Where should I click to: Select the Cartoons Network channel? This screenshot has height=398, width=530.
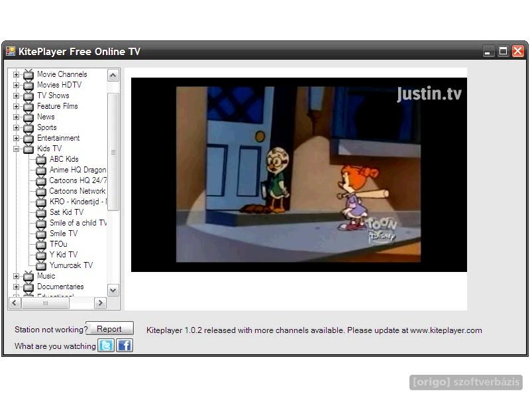tap(78, 191)
